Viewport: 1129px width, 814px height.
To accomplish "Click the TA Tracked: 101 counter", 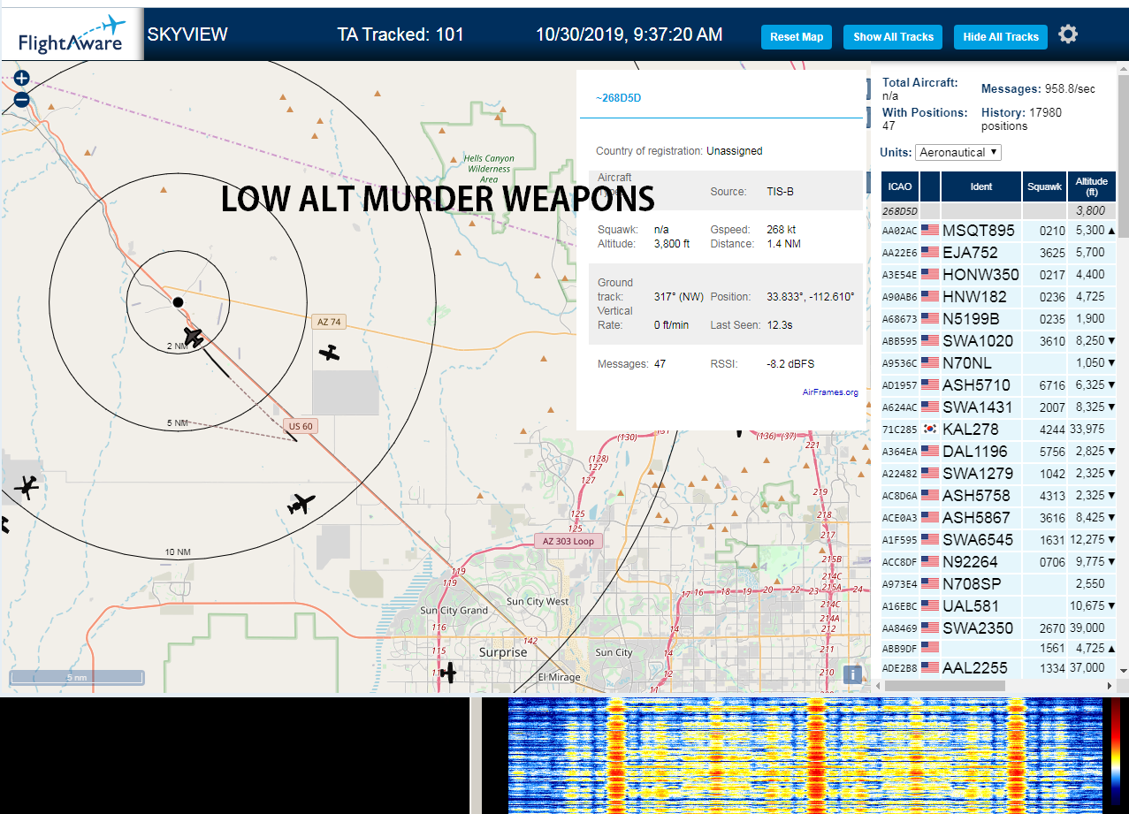I will [400, 34].
